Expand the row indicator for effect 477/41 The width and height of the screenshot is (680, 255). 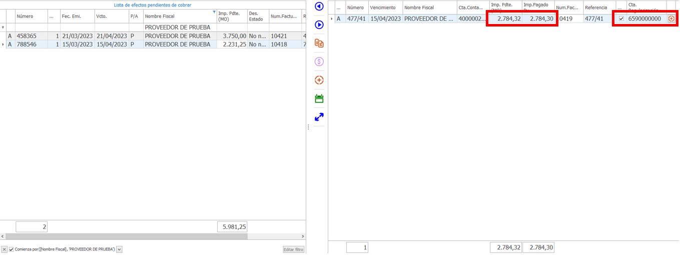pos(331,18)
